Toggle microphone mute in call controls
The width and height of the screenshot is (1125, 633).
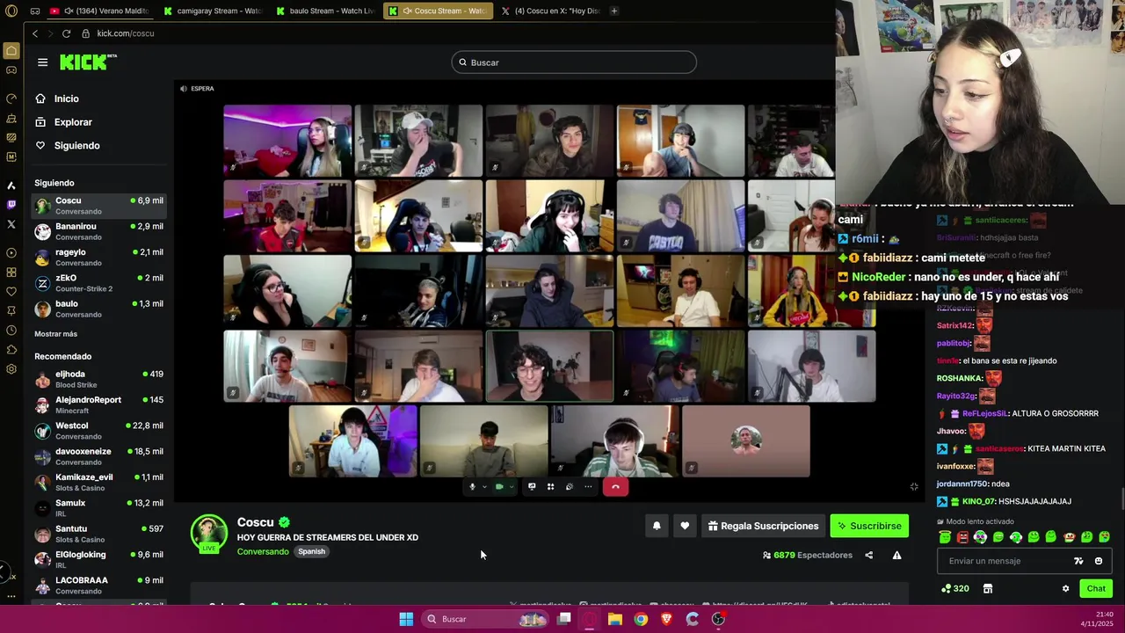coord(472,486)
